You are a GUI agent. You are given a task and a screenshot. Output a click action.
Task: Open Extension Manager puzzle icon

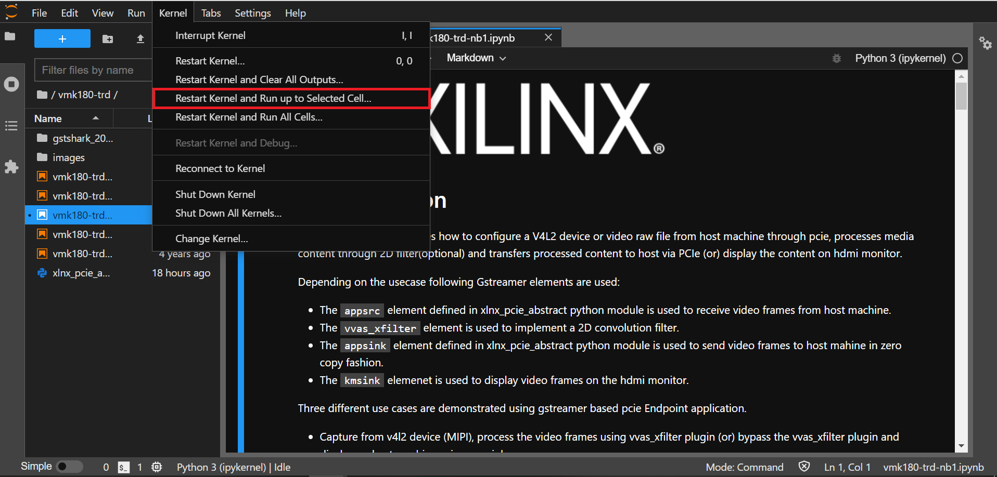pyautogui.click(x=11, y=167)
